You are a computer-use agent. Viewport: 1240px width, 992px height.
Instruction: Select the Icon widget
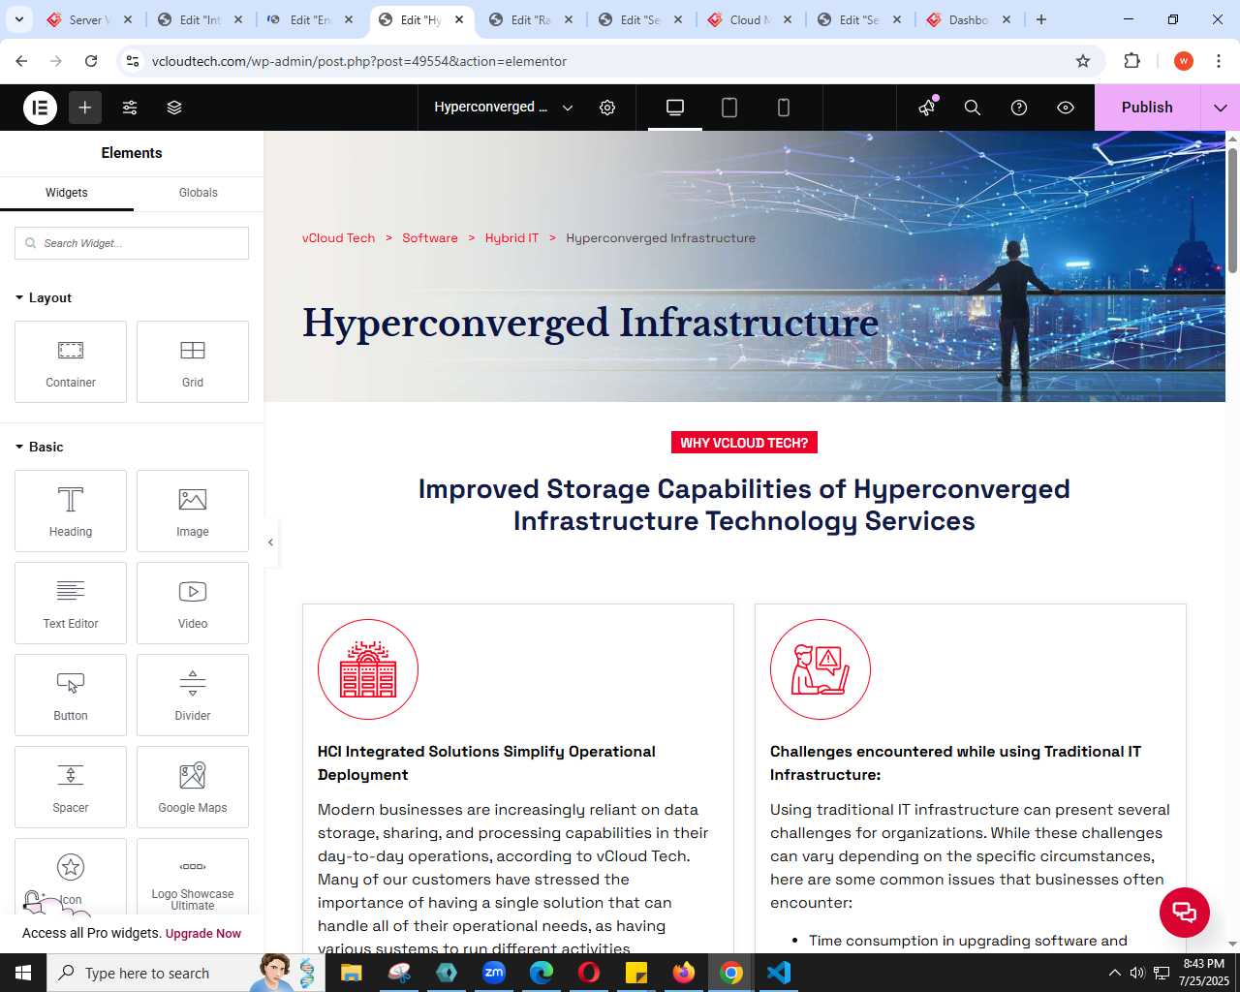[71, 876]
